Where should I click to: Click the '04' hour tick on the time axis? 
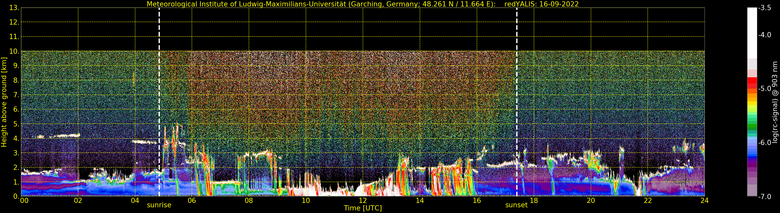pyautogui.click(x=135, y=201)
